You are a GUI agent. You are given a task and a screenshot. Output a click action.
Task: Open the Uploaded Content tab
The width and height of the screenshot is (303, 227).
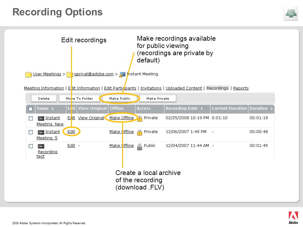tap(184, 88)
